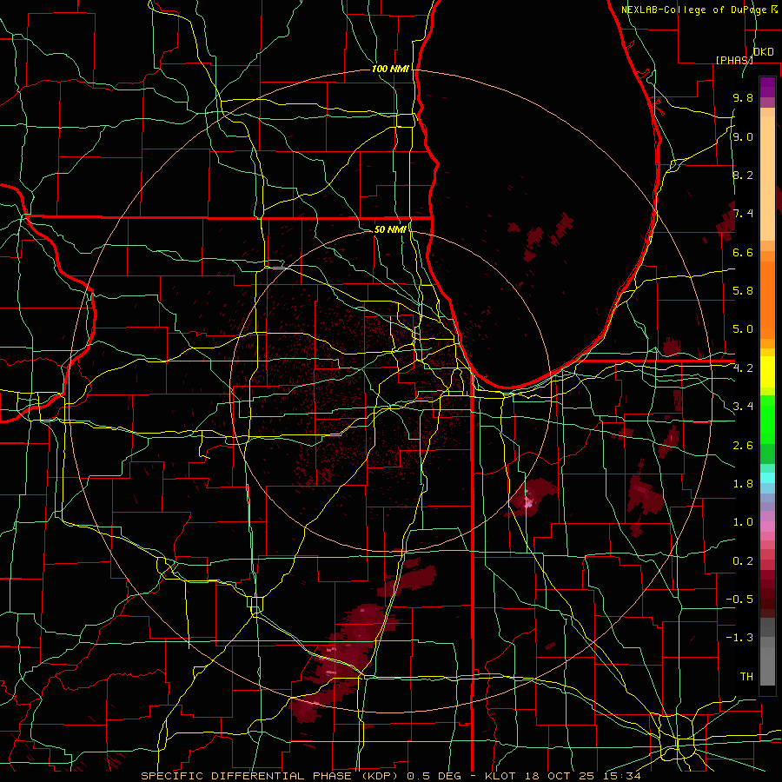Screen dimensions: 782x782
Task: Select the 4.2 legend value
Action: point(743,368)
